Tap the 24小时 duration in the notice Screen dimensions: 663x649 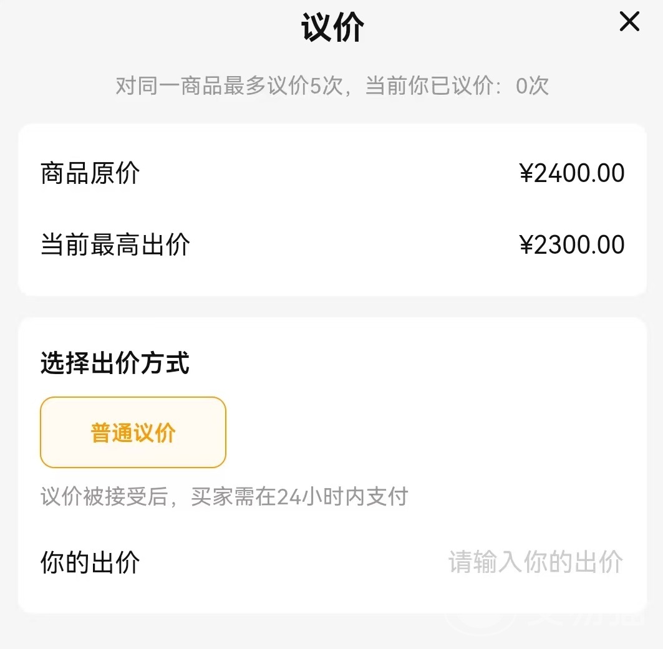pyautogui.click(x=307, y=498)
